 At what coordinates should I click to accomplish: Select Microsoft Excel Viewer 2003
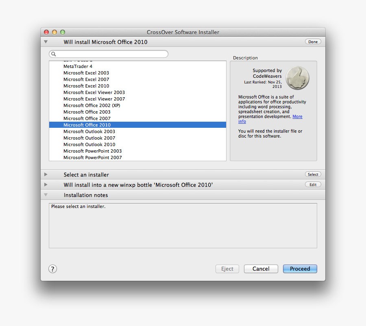(138, 92)
